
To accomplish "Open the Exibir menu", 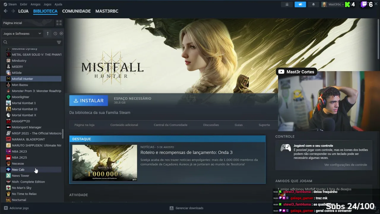I will click(x=24, y=4).
